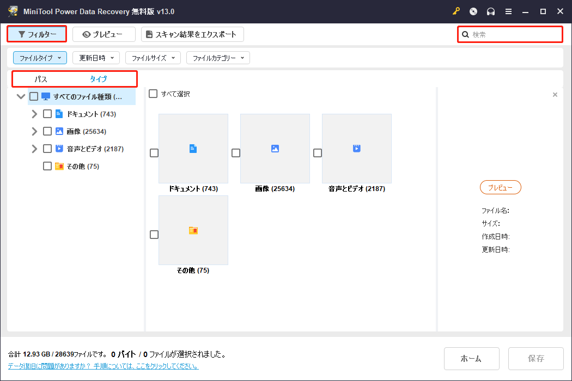Open the ファイルタイプ dropdown
572x381 pixels.
[x=40, y=58]
